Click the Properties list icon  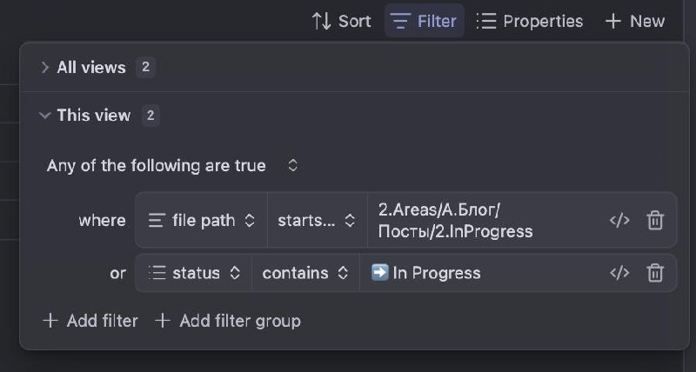(486, 21)
